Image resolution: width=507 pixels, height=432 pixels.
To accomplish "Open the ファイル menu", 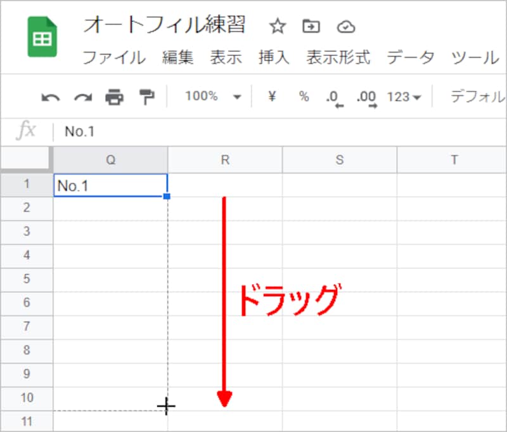I will 114,58.
